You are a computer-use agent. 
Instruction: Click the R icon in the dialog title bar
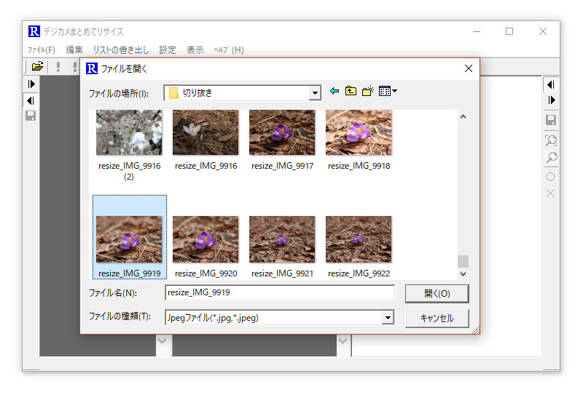92,68
